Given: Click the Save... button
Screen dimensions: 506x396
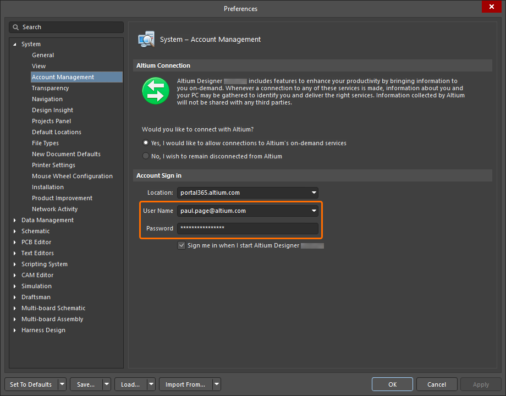Looking at the screenshot, I should click(x=86, y=384).
